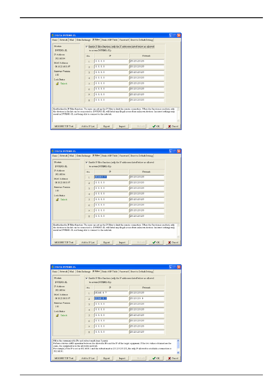Screen dimensions: 275x389
Task: Select the IP Filter tab in the middle dialog
Action: click(96, 156)
